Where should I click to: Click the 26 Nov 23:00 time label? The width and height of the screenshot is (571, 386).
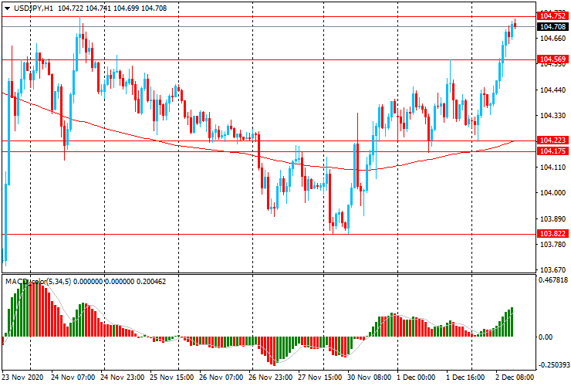click(271, 377)
